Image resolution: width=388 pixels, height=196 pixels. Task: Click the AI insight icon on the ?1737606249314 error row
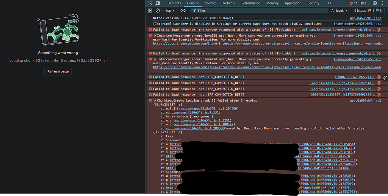click(379, 83)
